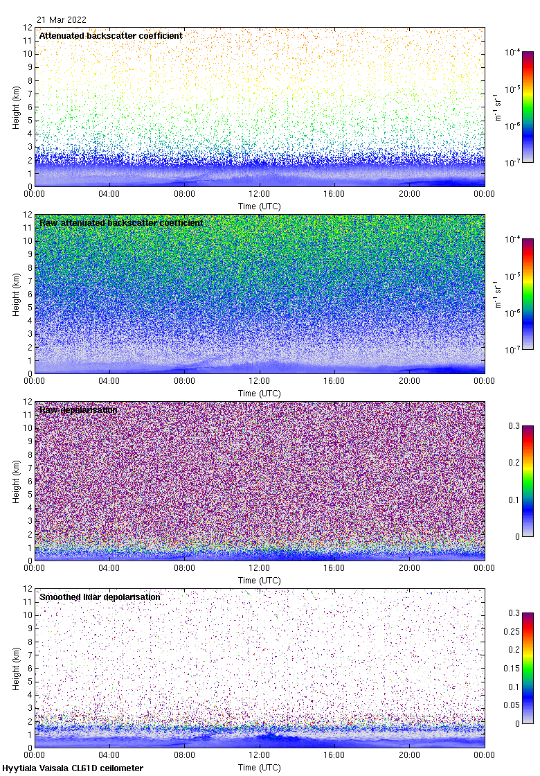The width and height of the screenshot is (540, 776).
Task: Click Time (UTC) label under Raw depolarisation plot
Action: (x=259, y=581)
